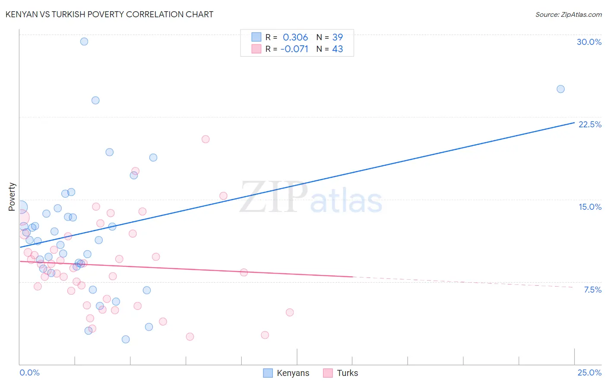Screen dimensions: 607x385
Task: Click the 7.5% y-axis label
Action: coord(592,290)
